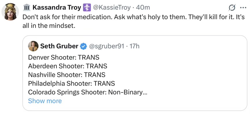This screenshot has height=114, width=250.
Task: Click the post text about medication and mindset
Action: pos(134,21)
